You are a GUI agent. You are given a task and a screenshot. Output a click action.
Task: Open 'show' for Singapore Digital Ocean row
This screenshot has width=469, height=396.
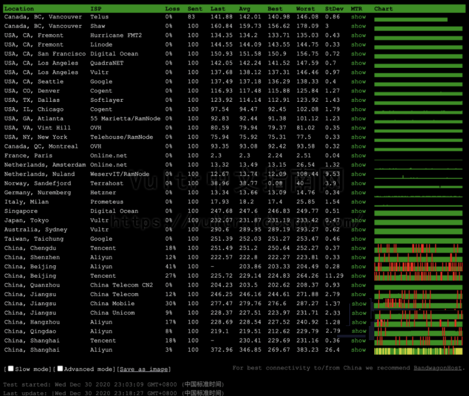[x=358, y=211]
